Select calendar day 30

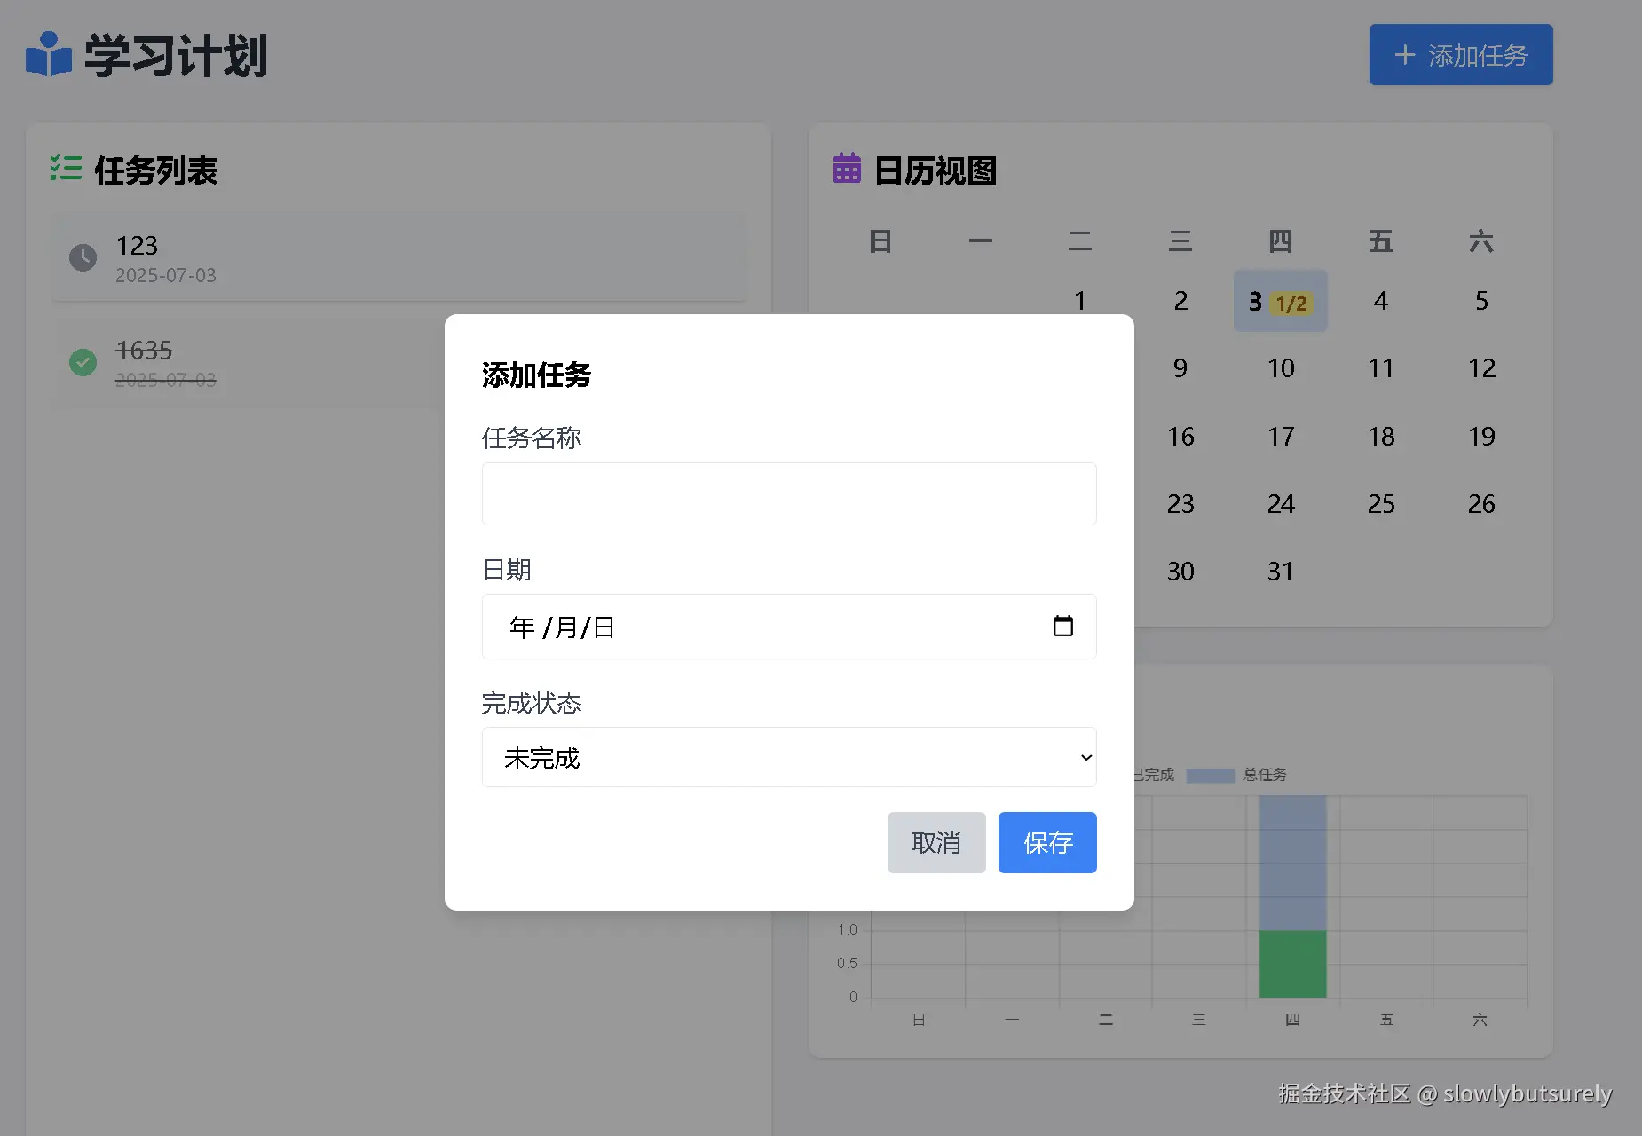(1180, 572)
